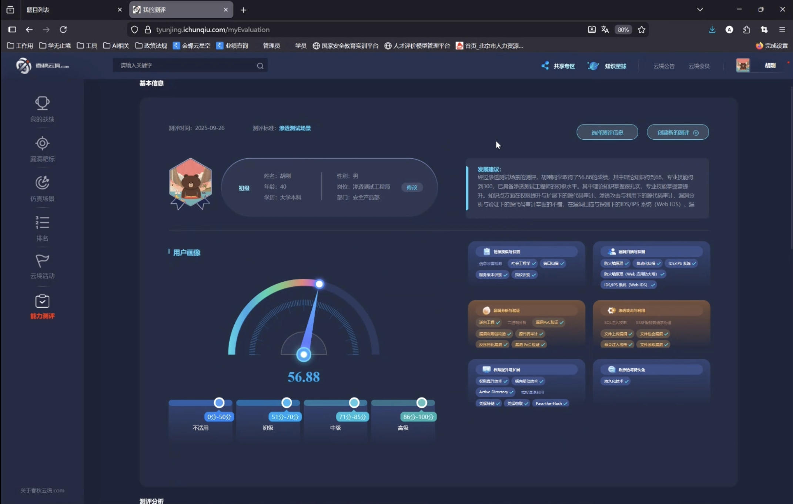Open 云境活动 flag icon

pyautogui.click(x=42, y=261)
